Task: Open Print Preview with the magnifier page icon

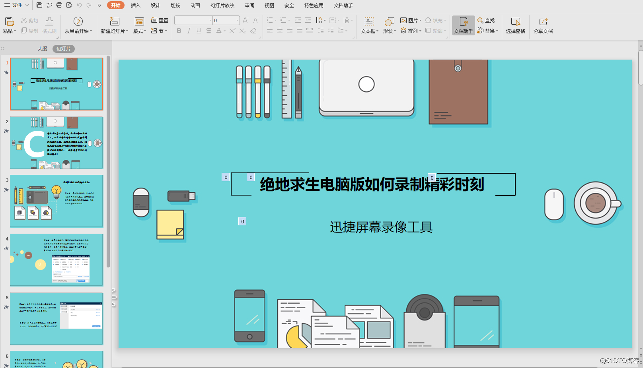Action: point(69,5)
